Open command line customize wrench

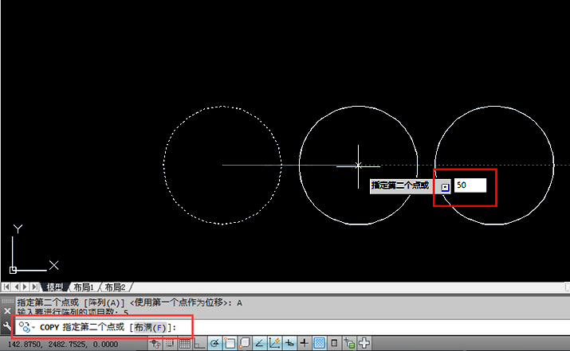tap(7, 326)
